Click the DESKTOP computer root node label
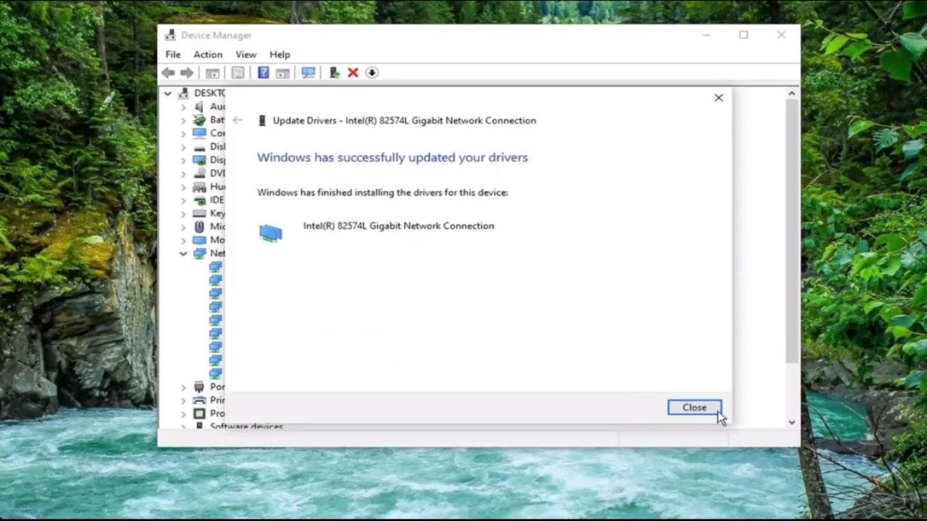The width and height of the screenshot is (927, 521). [x=209, y=93]
